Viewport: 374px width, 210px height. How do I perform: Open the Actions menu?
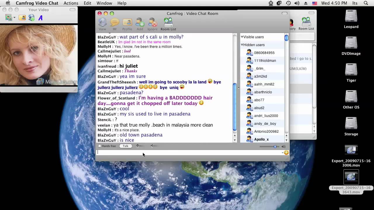click(71, 3)
